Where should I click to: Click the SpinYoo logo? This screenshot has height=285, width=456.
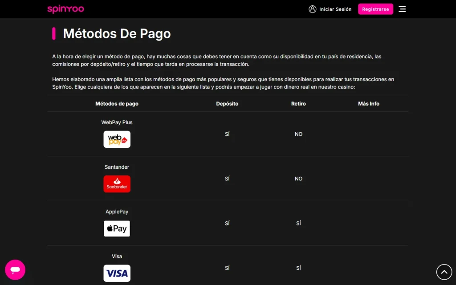point(66,9)
